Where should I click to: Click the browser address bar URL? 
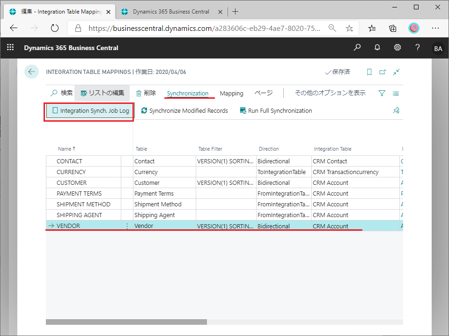[x=204, y=28]
